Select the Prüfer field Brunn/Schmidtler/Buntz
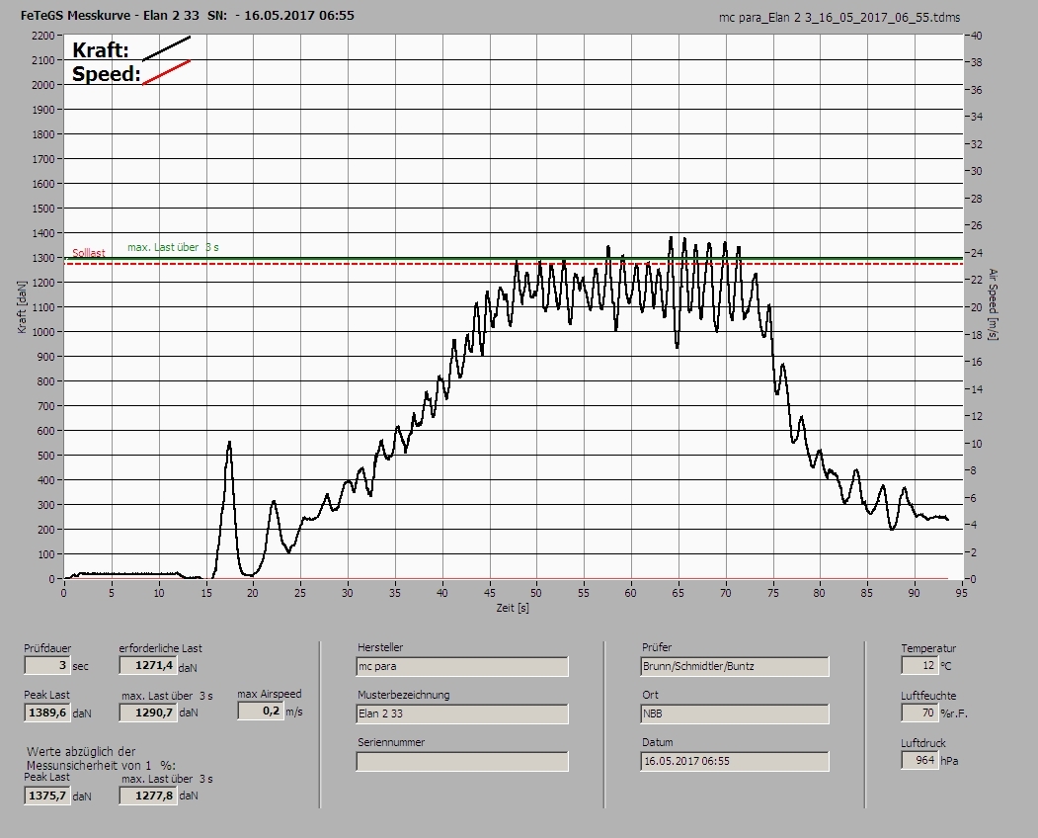 [x=735, y=666]
